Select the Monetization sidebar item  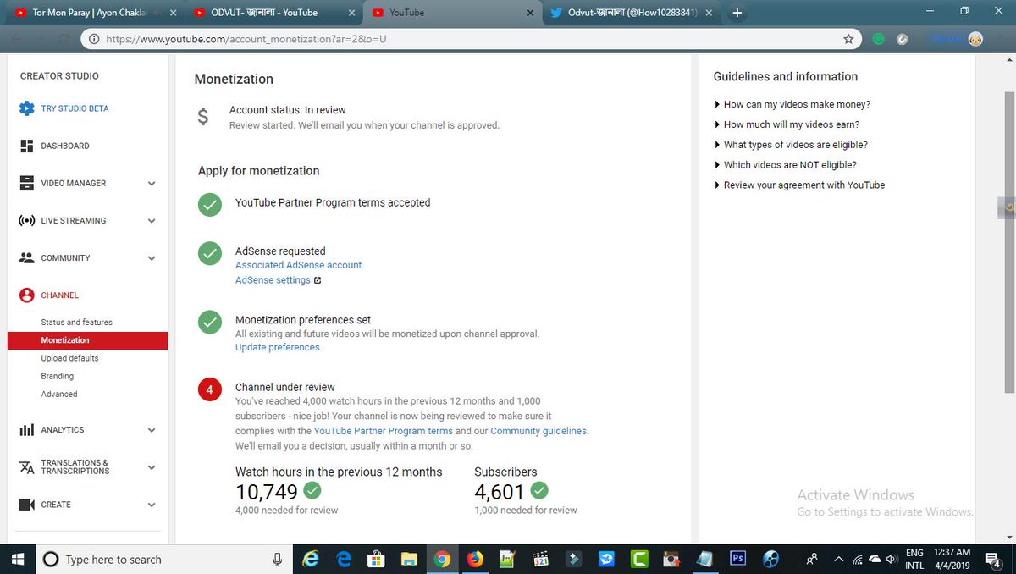tap(87, 340)
